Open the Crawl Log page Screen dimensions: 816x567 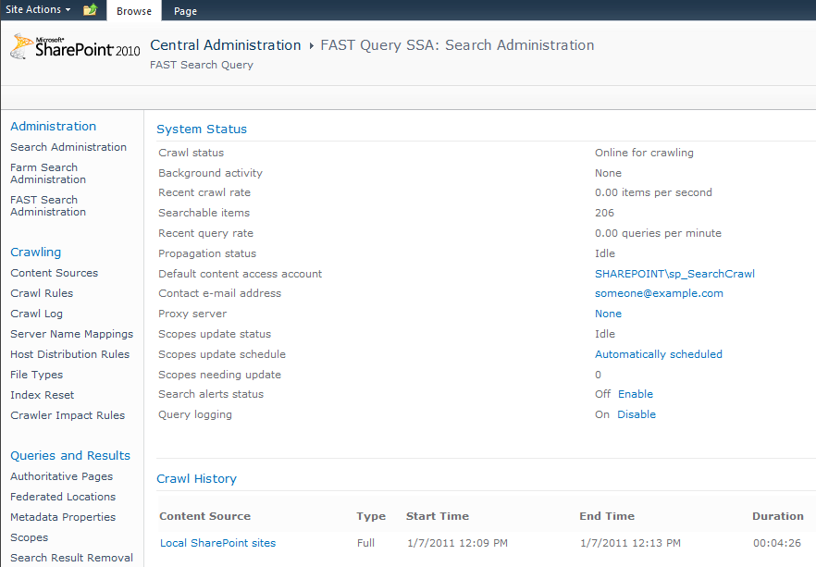point(36,314)
